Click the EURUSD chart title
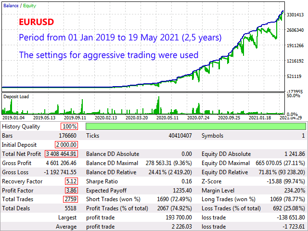 click(37, 22)
